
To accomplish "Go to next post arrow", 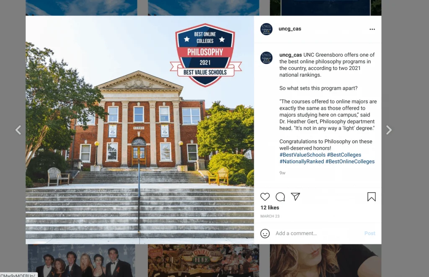I will [x=389, y=130].
